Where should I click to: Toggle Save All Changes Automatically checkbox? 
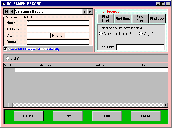click(x=5, y=49)
